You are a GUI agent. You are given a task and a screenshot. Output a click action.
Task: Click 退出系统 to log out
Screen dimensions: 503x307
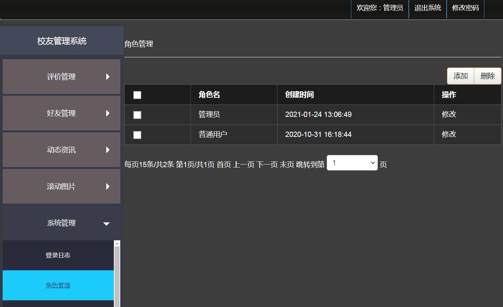(427, 8)
